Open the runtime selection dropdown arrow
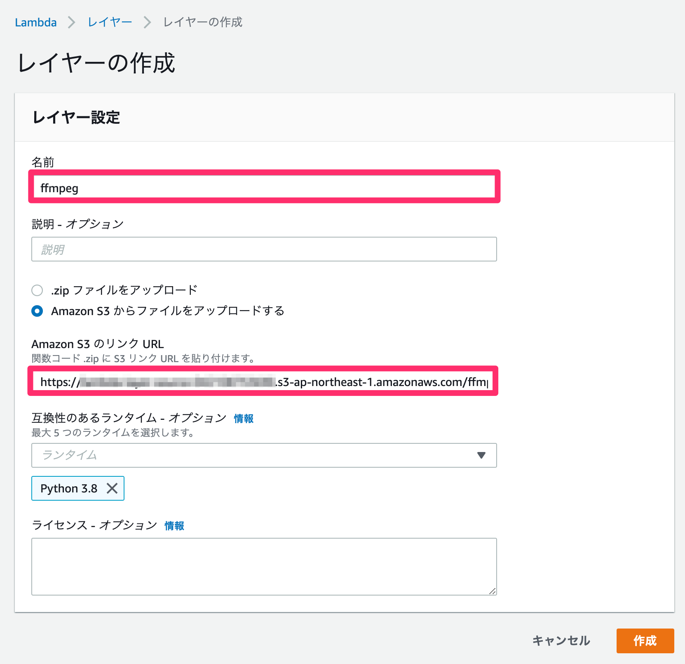The width and height of the screenshot is (685, 664). tap(481, 455)
